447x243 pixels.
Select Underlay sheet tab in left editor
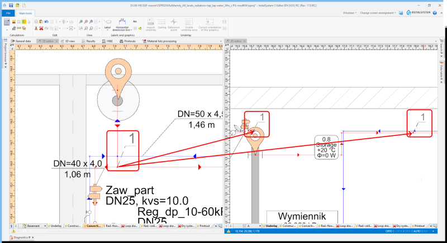(x=55, y=226)
